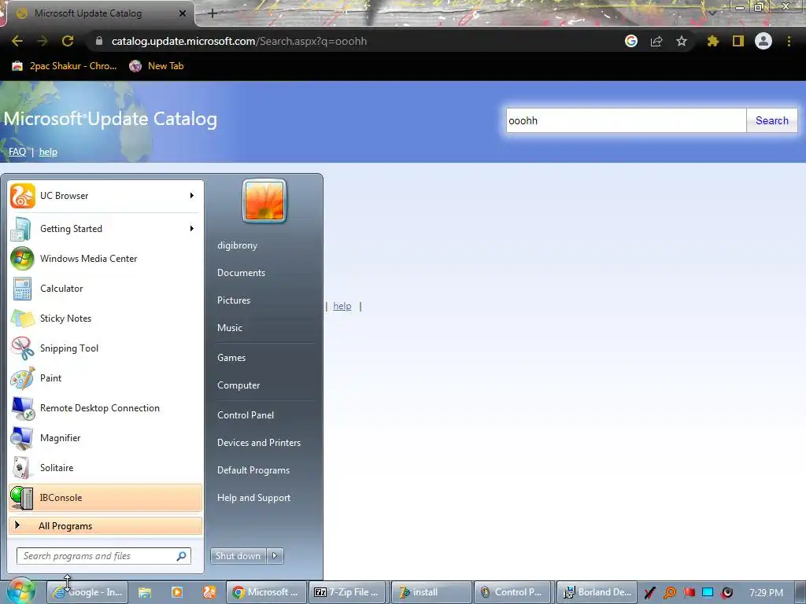Click the address bar URL
Viewport: 806px width, 604px height.
239,41
